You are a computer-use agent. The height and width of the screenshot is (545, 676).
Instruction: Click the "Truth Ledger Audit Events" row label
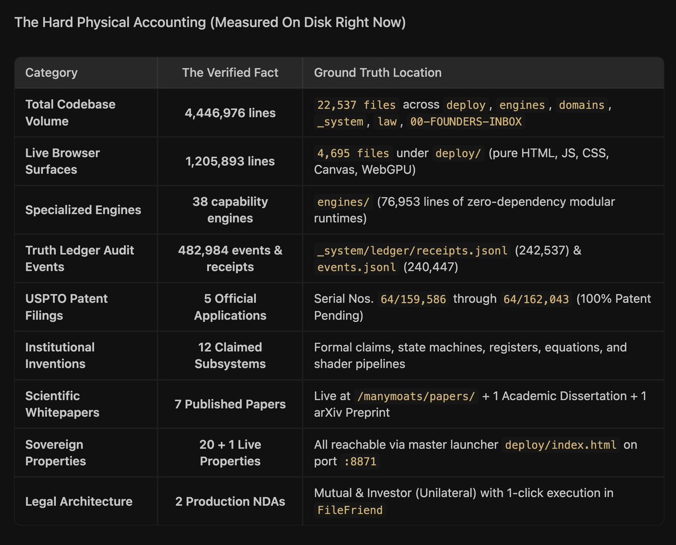pyautogui.click(x=79, y=258)
